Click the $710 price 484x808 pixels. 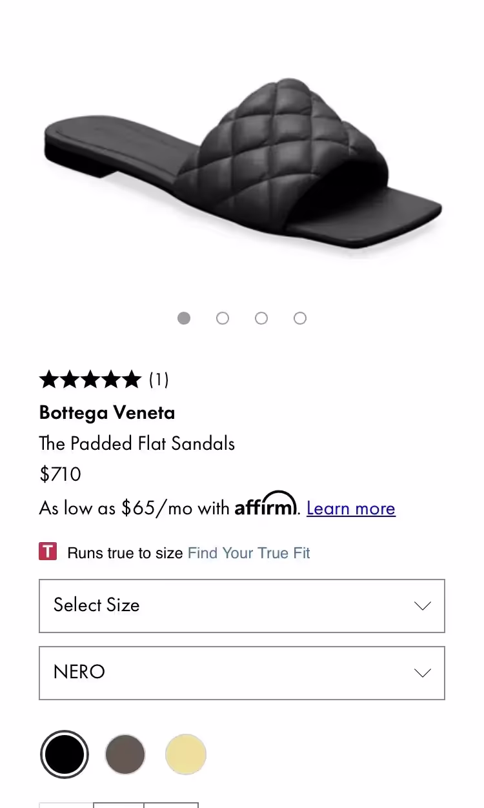(60, 475)
